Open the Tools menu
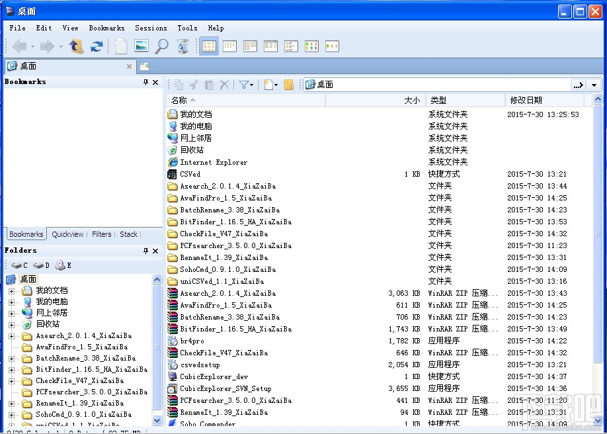Viewport: 607px width, 434px height. pos(187,28)
